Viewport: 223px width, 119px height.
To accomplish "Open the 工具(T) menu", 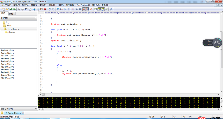I will click(x=60, y=5).
